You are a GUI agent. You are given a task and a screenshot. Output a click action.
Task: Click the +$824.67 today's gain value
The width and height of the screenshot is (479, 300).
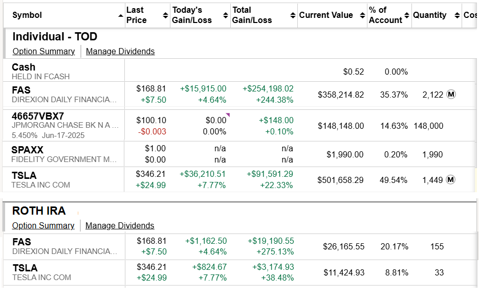(209, 267)
